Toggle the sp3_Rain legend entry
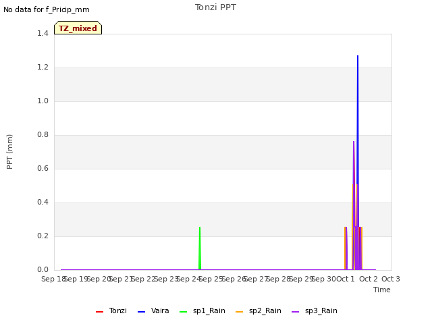 pos(315,310)
